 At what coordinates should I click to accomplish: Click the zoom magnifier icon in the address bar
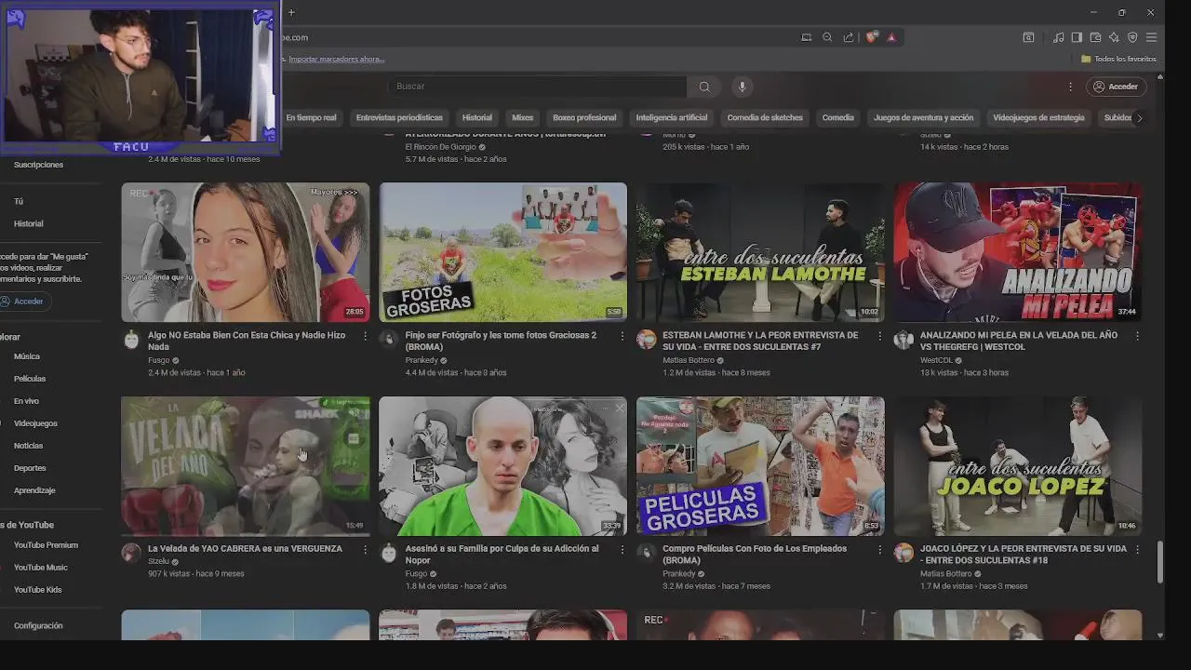[x=827, y=37]
